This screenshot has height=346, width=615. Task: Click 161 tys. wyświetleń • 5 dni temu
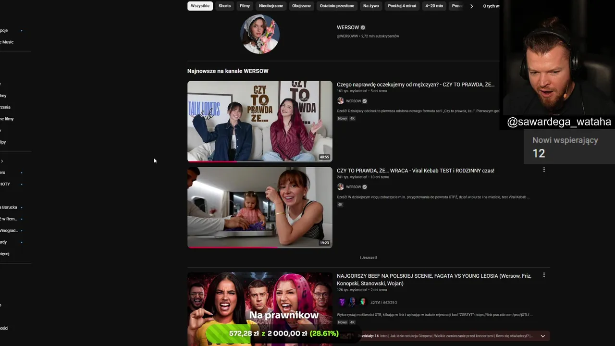(362, 91)
